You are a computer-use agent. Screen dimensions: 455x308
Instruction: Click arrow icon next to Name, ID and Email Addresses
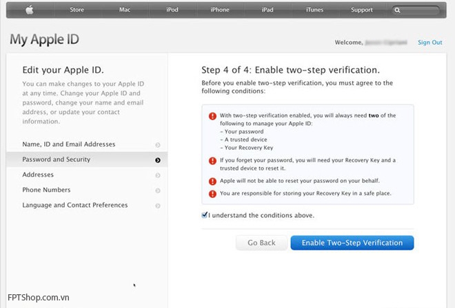(x=158, y=145)
